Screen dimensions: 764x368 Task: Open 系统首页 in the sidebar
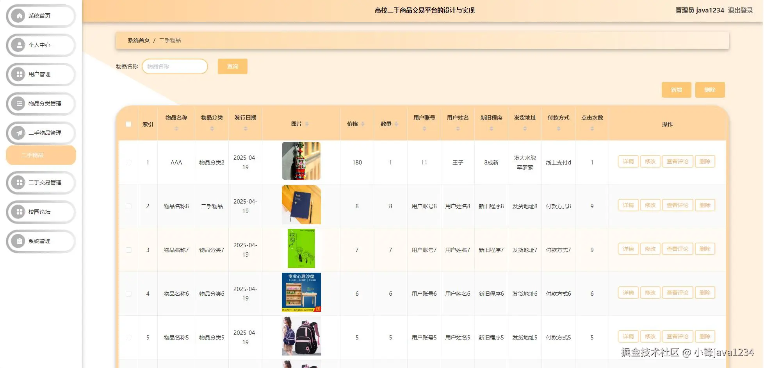click(x=41, y=16)
